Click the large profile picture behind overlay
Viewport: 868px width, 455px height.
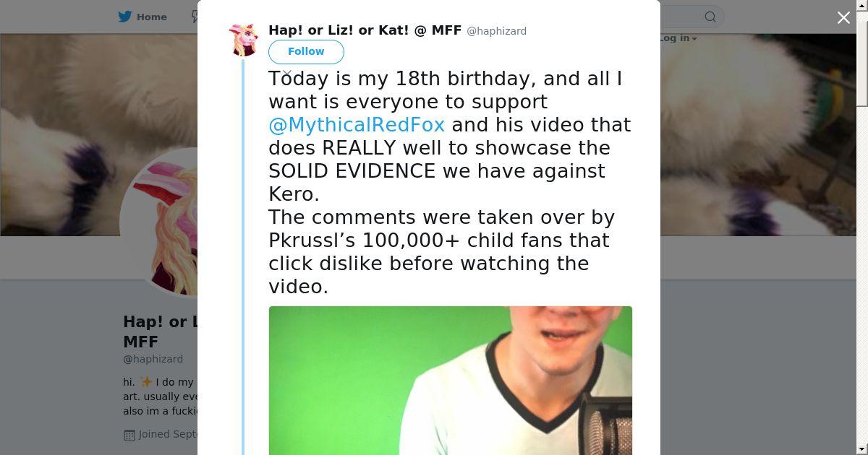163,224
